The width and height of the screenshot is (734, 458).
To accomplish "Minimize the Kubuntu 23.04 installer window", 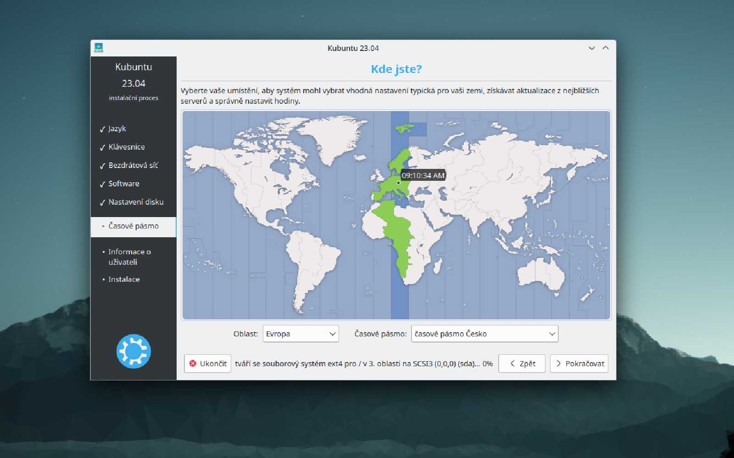I will (592, 48).
